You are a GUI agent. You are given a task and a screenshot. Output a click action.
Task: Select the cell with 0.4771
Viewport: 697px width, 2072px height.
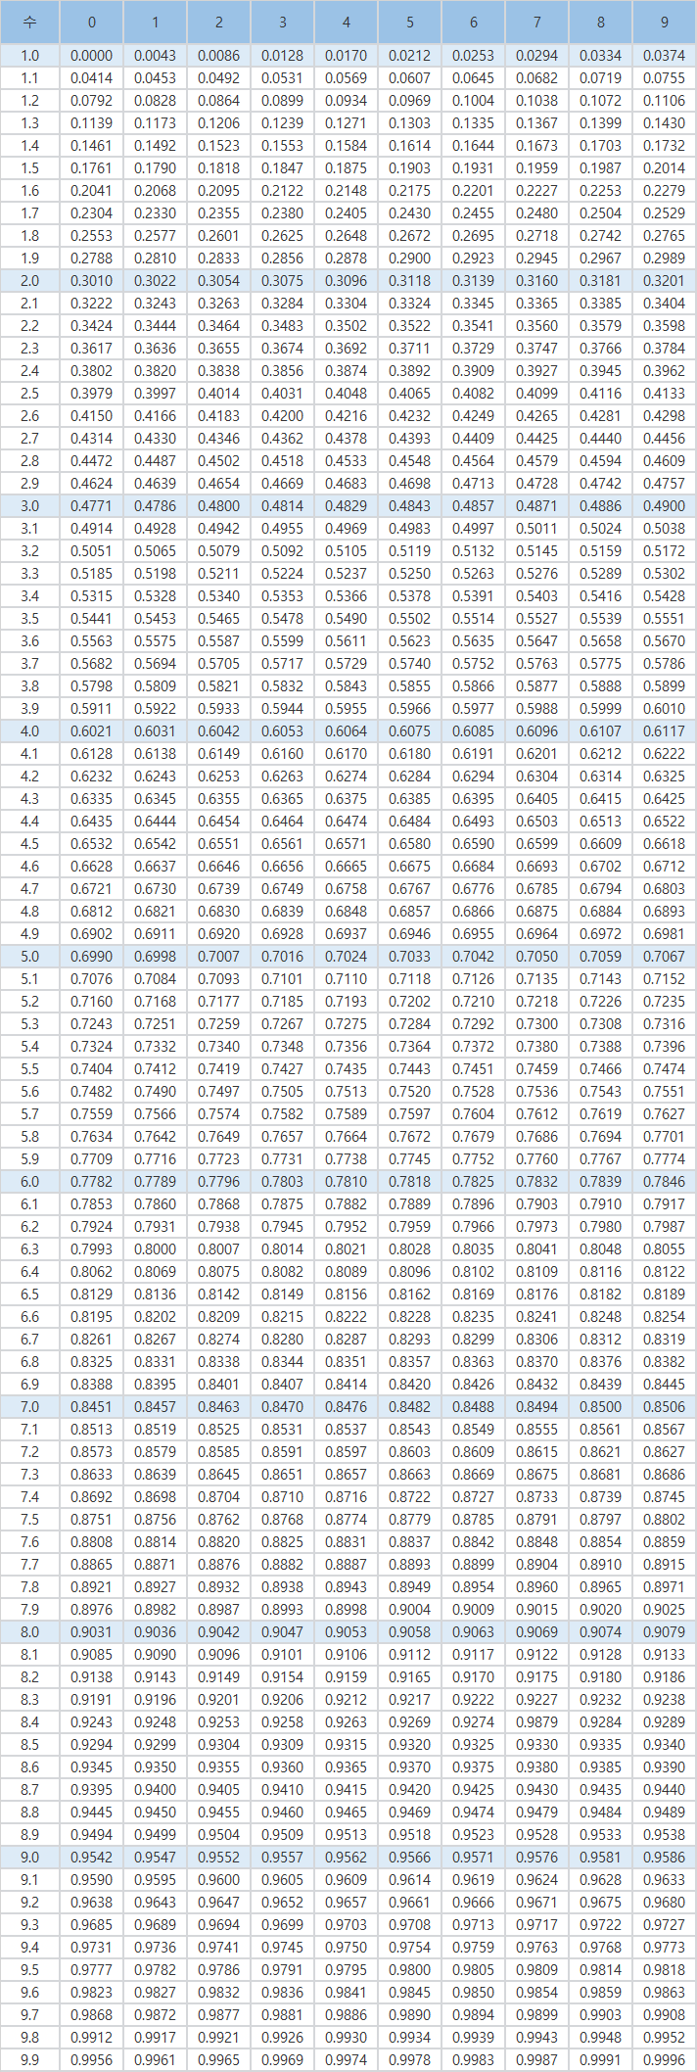tap(92, 506)
